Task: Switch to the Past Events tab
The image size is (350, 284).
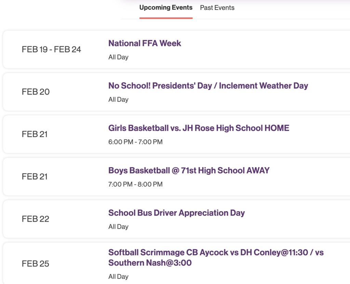Action: (217, 8)
